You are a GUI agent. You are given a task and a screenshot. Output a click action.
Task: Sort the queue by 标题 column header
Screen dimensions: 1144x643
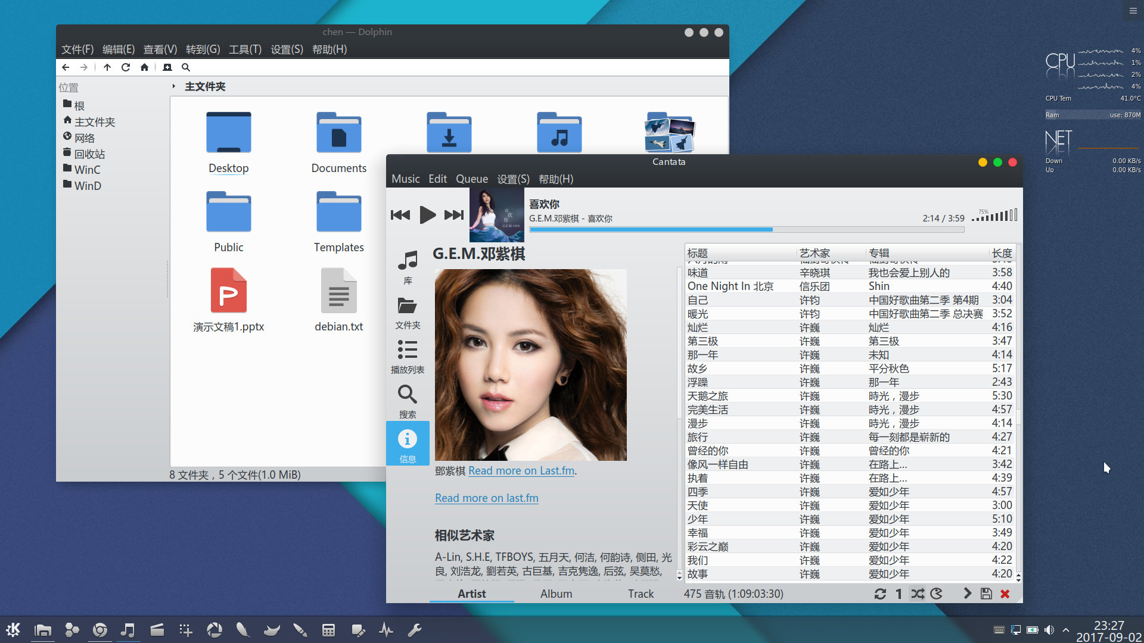pyautogui.click(x=741, y=253)
